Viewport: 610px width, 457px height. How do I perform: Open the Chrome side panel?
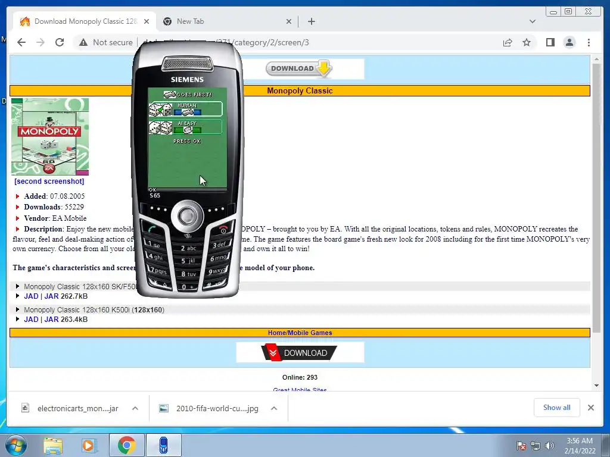click(x=550, y=42)
